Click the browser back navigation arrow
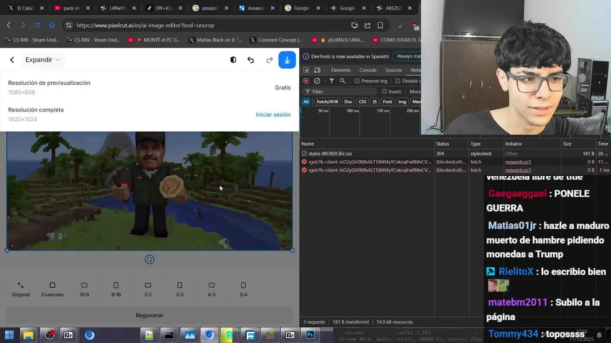611x343 pixels. 9,25
